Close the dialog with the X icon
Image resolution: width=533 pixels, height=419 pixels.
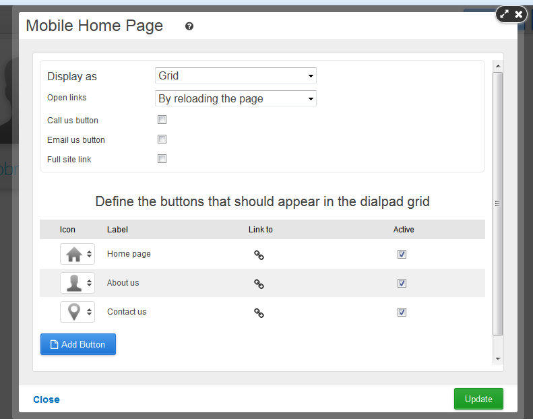click(519, 14)
